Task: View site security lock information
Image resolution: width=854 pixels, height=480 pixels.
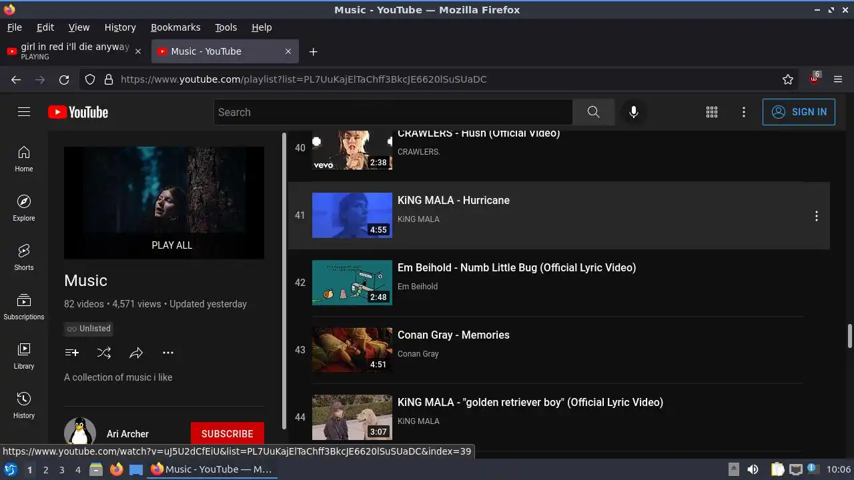Action: [x=109, y=79]
